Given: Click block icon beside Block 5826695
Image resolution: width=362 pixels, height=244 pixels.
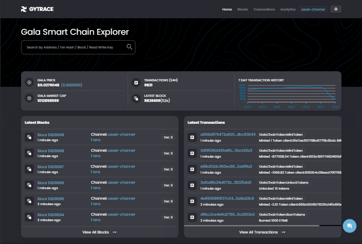Looking at the screenshot, I should click(x=29, y=201).
